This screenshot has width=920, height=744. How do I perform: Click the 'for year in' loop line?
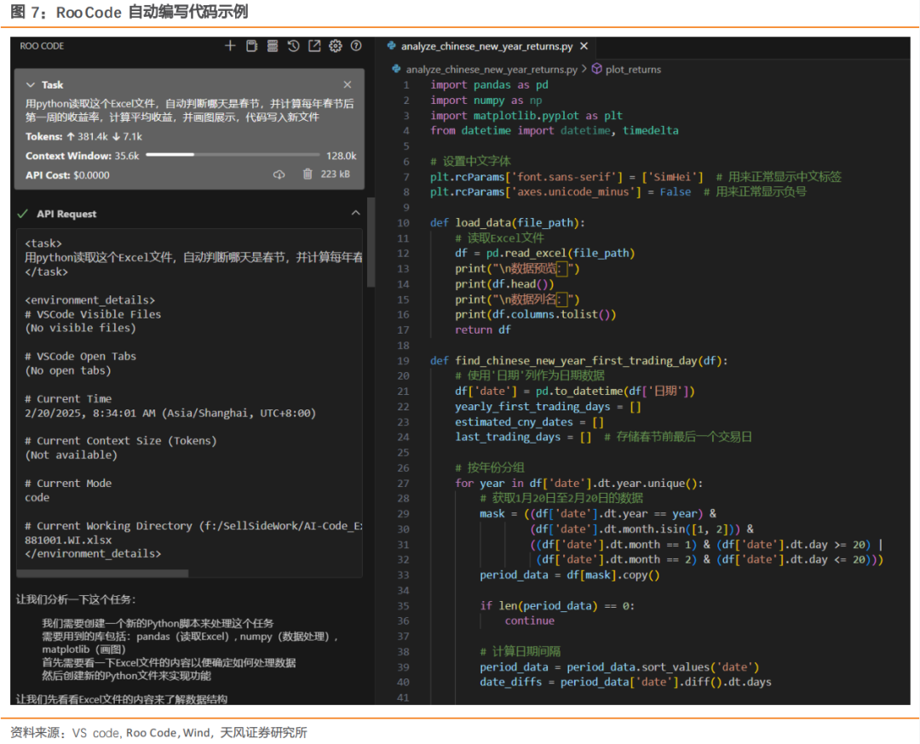coord(579,484)
